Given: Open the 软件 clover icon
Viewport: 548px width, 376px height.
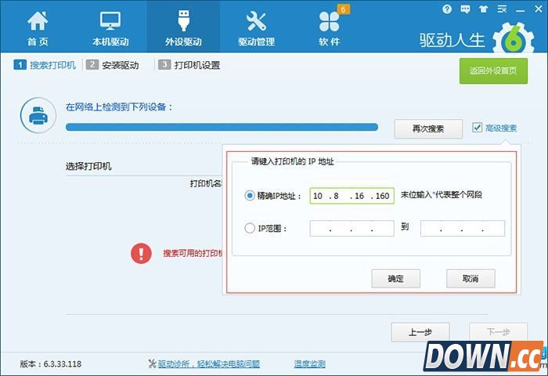Looking at the screenshot, I should coord(330,22).
